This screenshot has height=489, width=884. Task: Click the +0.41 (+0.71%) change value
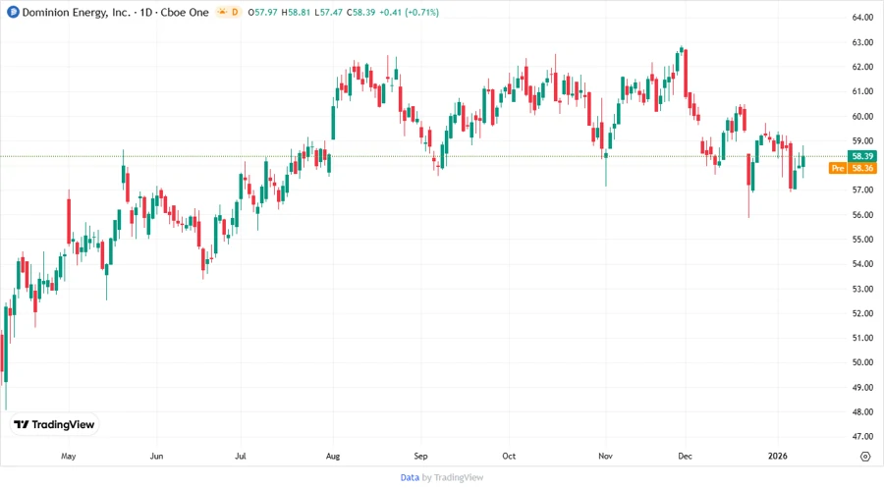point(409,12)
